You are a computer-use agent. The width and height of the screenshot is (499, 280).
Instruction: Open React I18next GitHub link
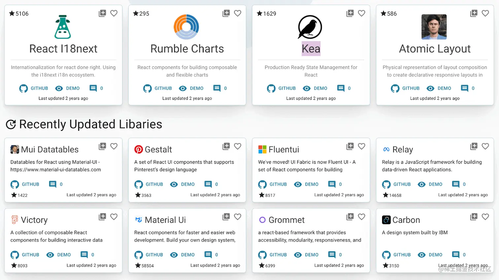point(34,88)
